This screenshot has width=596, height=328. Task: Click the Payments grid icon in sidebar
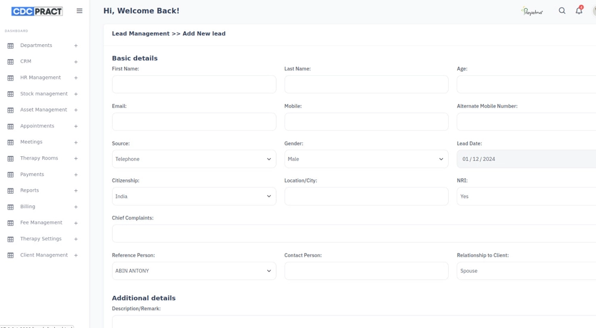coord(10,175)
